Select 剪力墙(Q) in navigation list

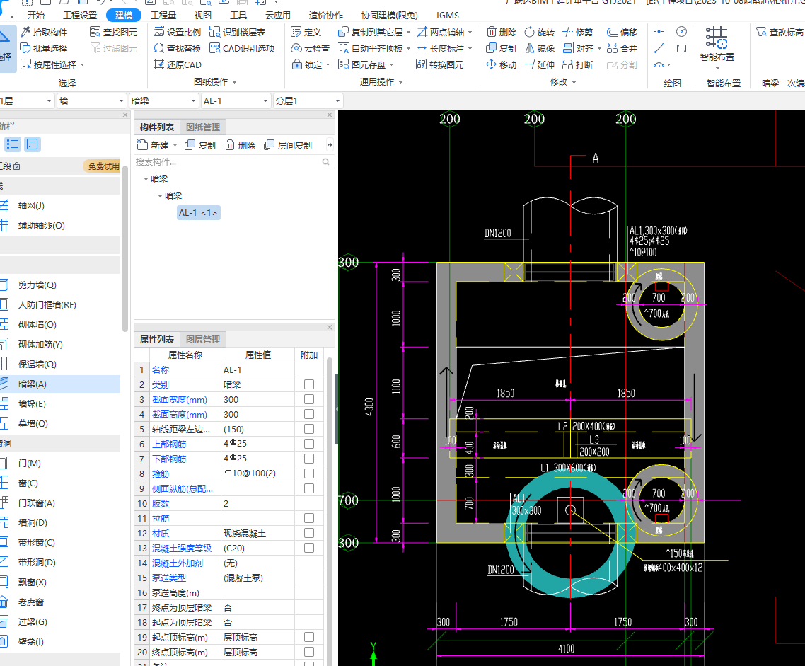pyautogui.click(x=37, y=285)
